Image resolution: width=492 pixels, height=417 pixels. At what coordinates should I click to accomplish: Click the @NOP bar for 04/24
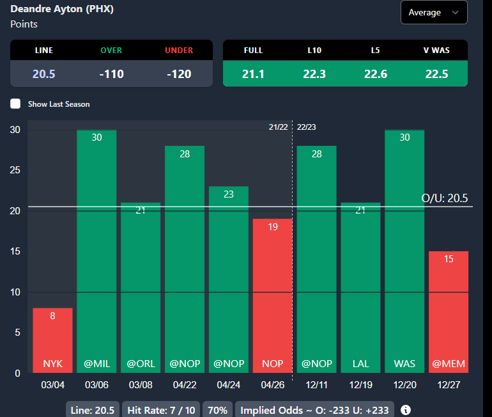pos(229,279)
